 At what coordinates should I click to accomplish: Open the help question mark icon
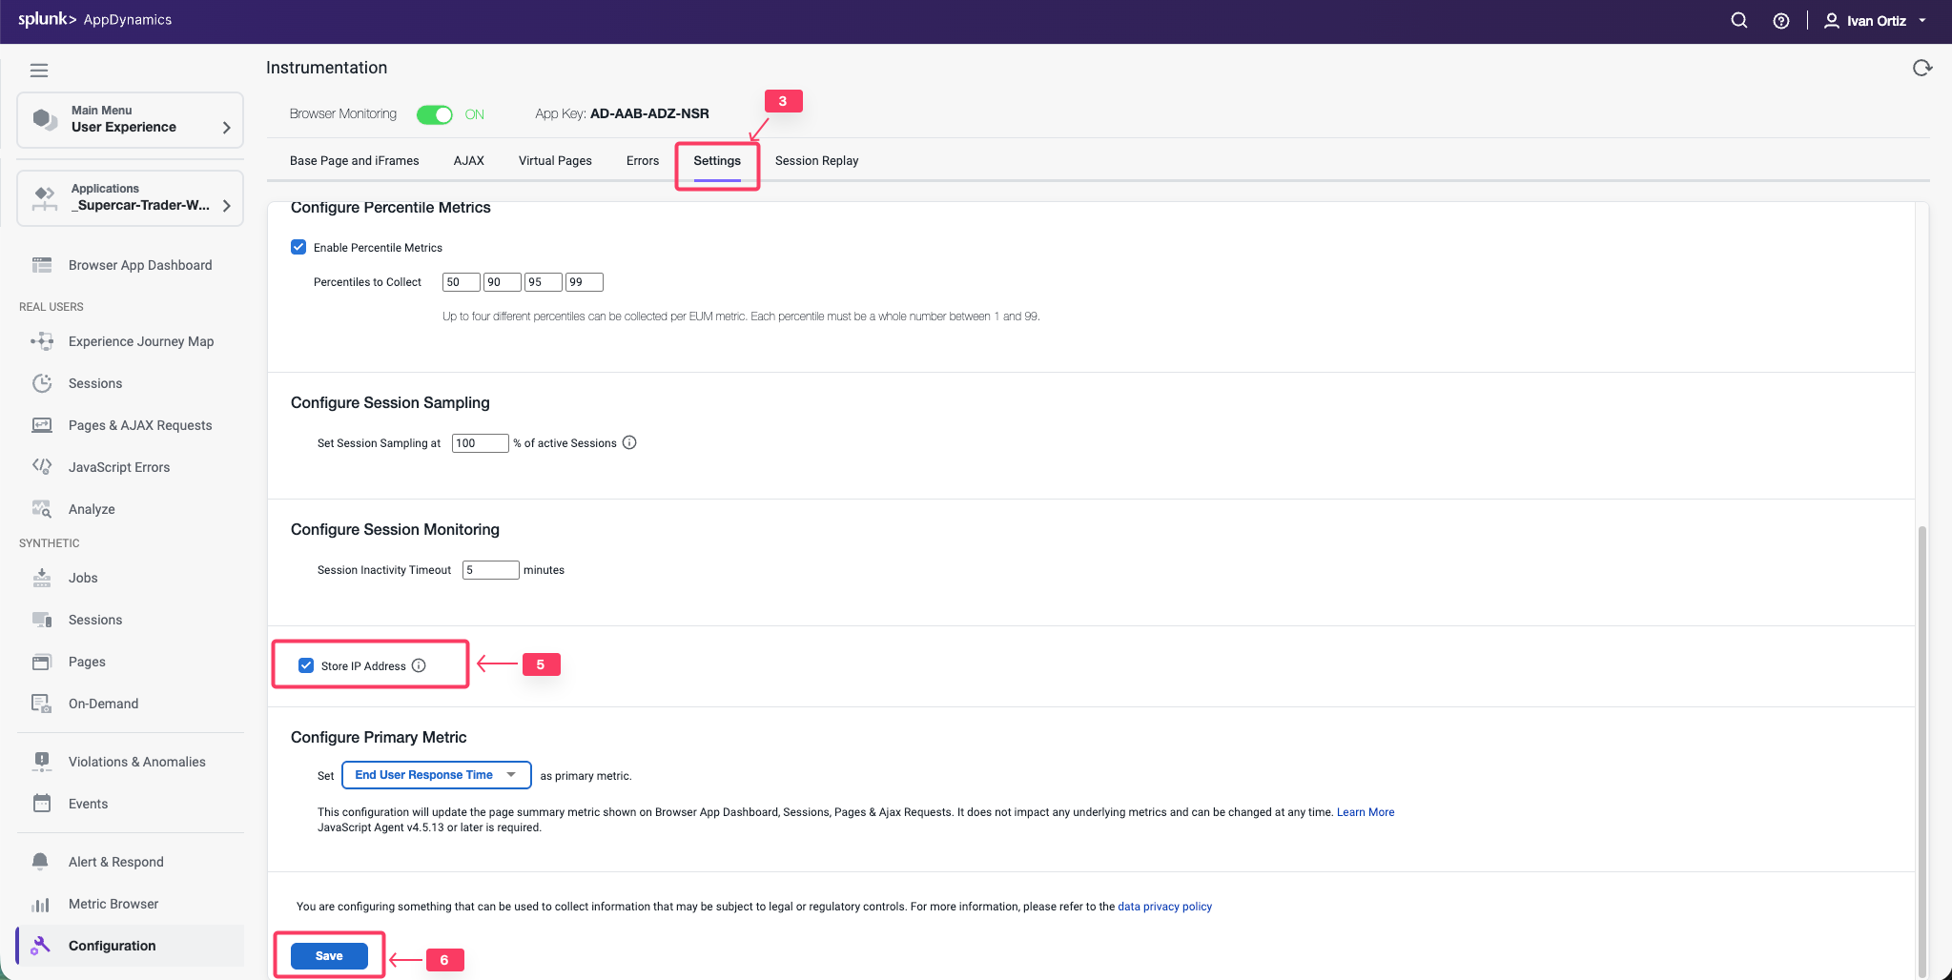(1780, 21)
